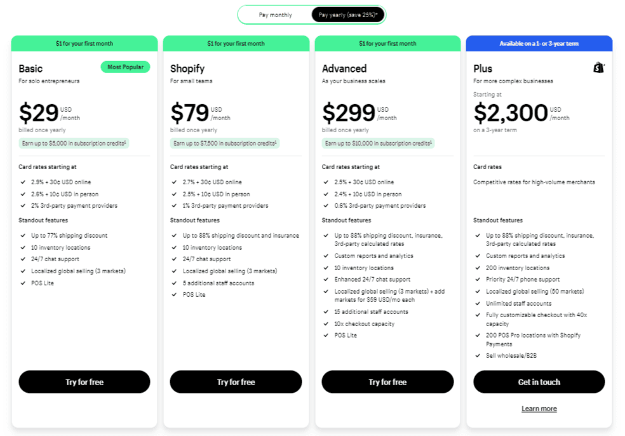
Task: Click Basic plan's $1 first month banner
Action: pos(84,43)
